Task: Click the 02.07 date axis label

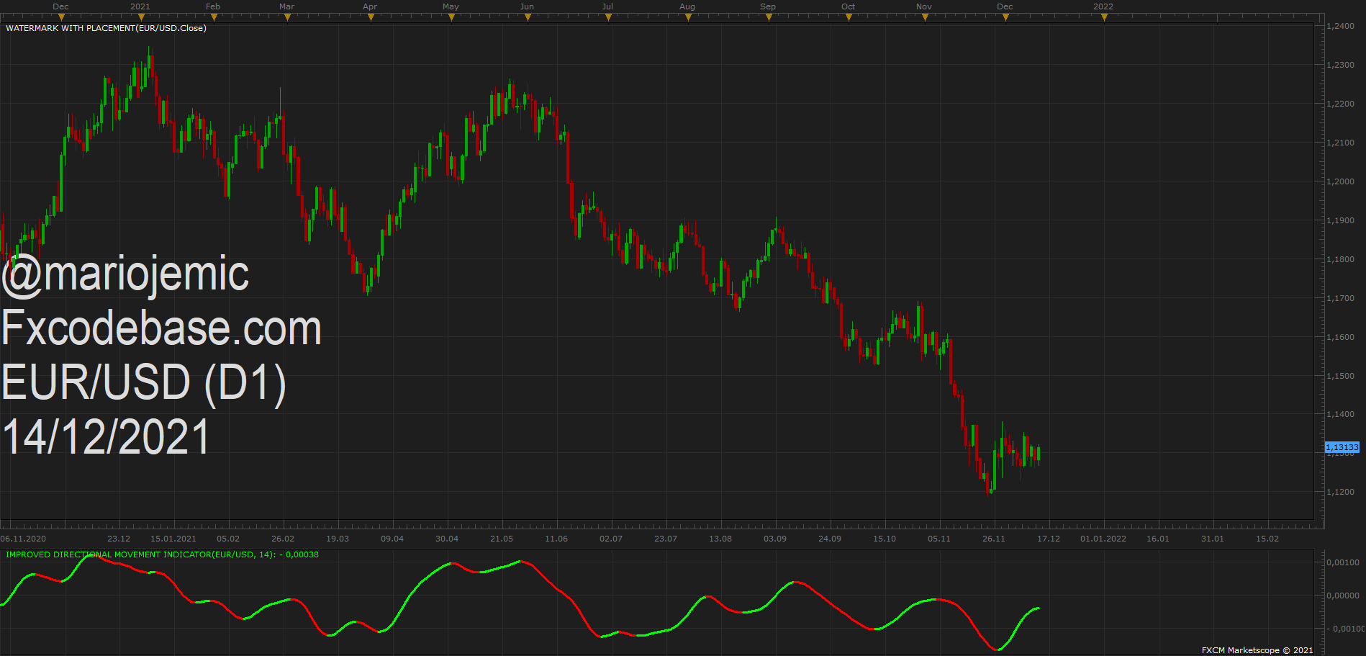Action: (611, 539)
